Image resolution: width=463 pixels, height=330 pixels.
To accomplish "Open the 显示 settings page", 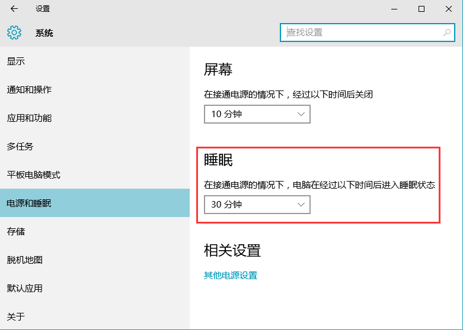I will [x=16, y=62].
